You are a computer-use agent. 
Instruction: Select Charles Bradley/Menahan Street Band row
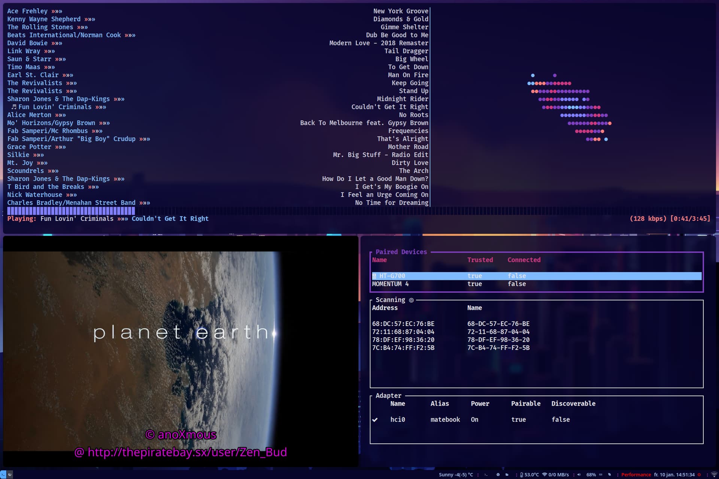[x=218, y=203]
